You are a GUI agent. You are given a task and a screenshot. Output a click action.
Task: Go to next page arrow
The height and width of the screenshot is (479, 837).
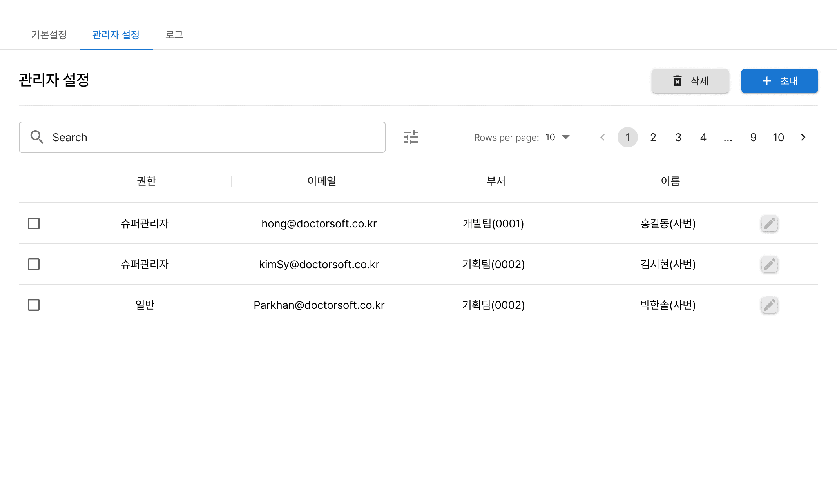pos(803,137)
